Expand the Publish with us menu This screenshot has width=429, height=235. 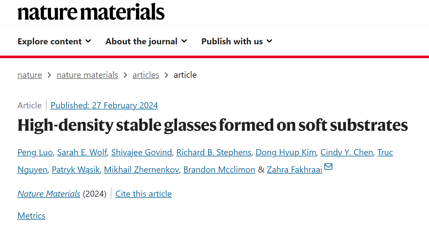pyautogui.click(x=237, y=41)
